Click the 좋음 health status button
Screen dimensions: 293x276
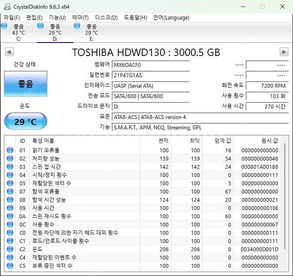pos(26,84)
